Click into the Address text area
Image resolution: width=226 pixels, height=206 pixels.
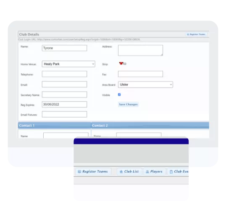140,50
